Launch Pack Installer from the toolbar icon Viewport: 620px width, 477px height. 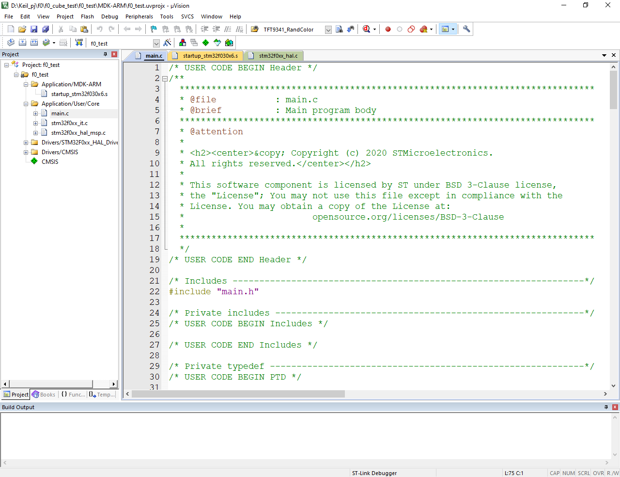pos(229,43)
